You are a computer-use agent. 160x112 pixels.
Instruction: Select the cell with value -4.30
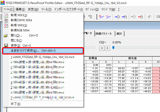click(x=146, y=68)
